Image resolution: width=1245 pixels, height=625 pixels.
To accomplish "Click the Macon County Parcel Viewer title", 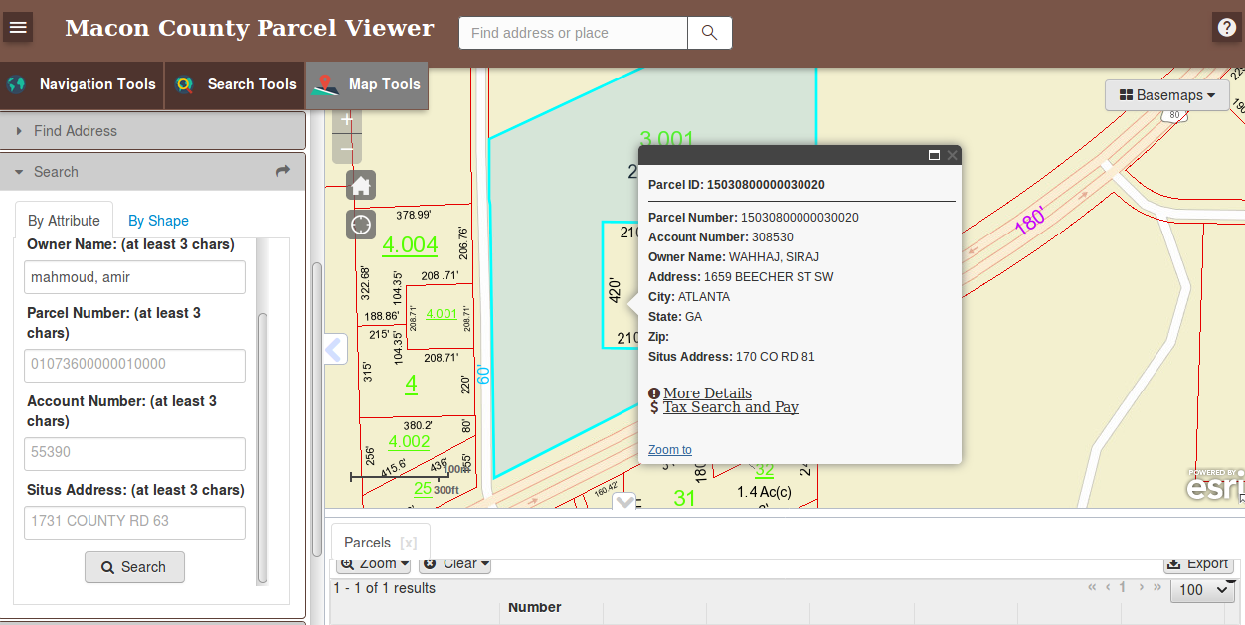I will [x=250, y=28].
